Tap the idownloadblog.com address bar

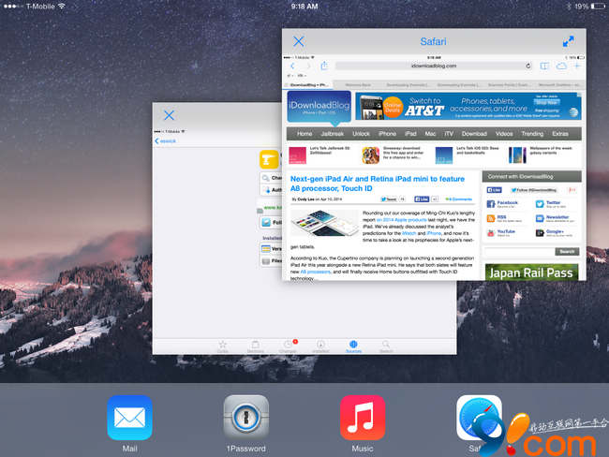coord(433,66)
